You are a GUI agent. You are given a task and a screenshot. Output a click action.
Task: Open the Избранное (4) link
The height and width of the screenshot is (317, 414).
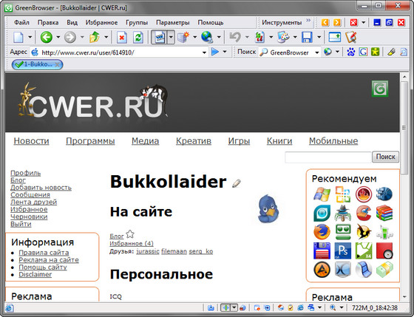click(x=132, y=243)
